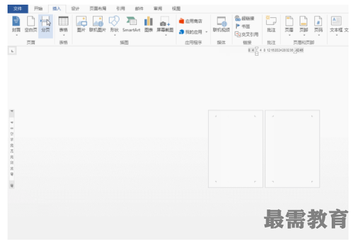The height and width of the screenshot is (242, 352).
Task: Open the shapes (形状) gallery
Action: tap(114, 24)
